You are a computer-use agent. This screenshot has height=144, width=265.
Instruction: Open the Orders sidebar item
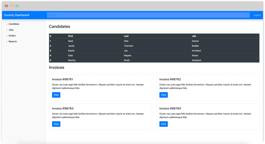click(12, 36)
